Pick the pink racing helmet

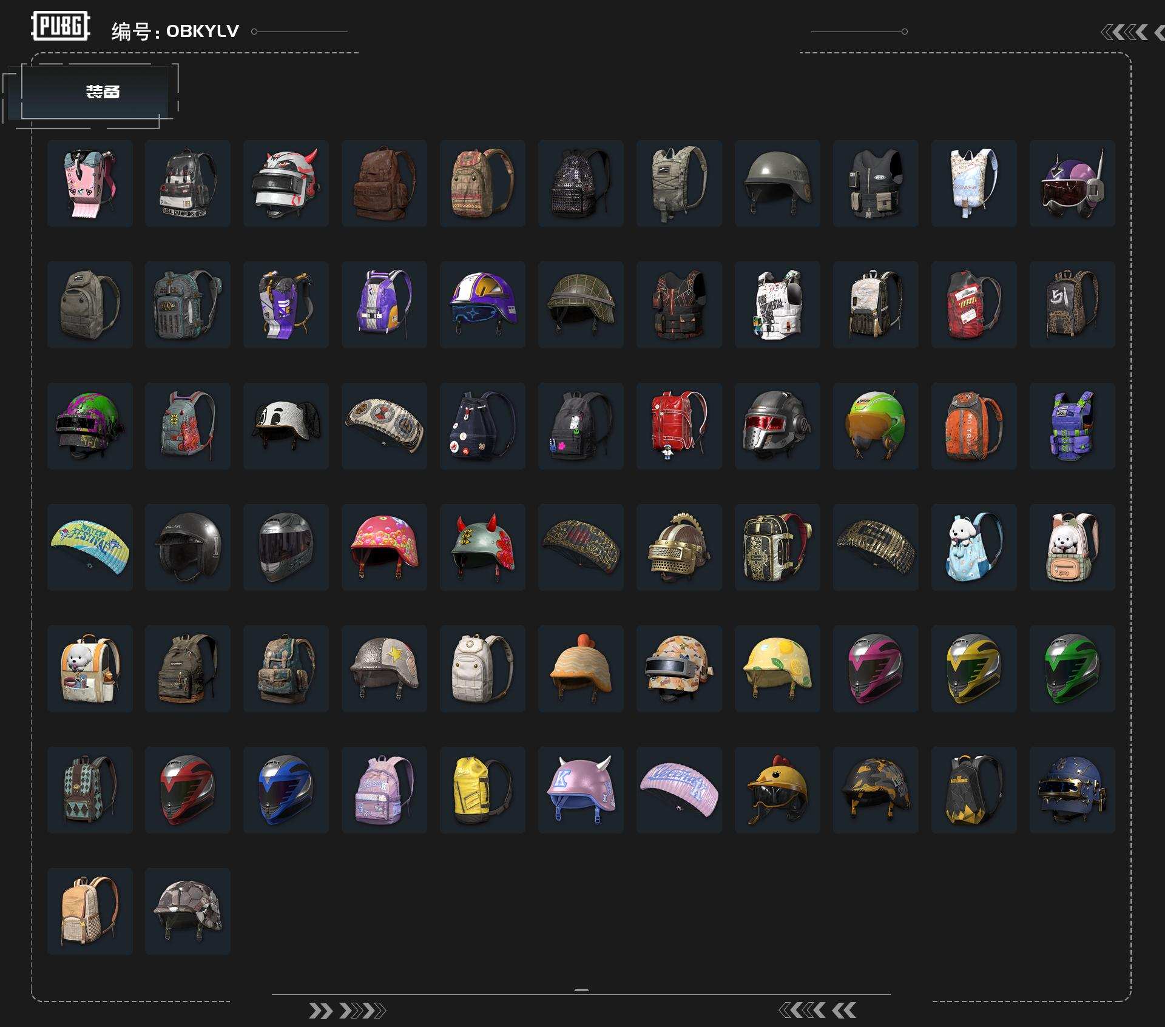pyautogui.click(x=876, y=668)
